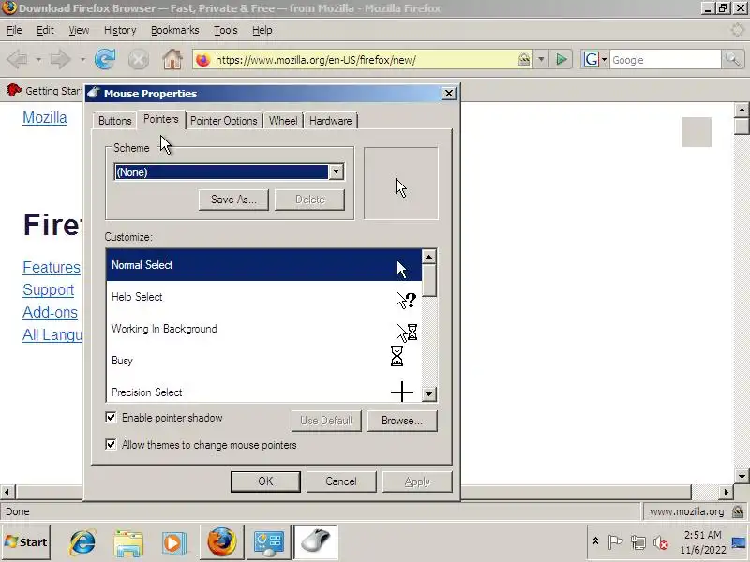Image resolution: width=750 pixels, height=562 pixels.
Task: Open the Edit menu
Action: point(45,30)
